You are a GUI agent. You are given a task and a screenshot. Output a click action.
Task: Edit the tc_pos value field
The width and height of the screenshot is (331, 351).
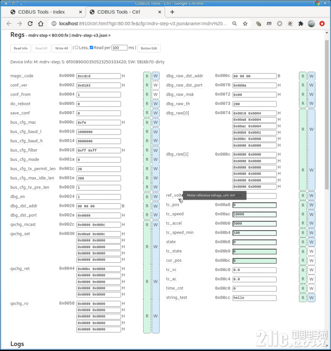point(255,205)
